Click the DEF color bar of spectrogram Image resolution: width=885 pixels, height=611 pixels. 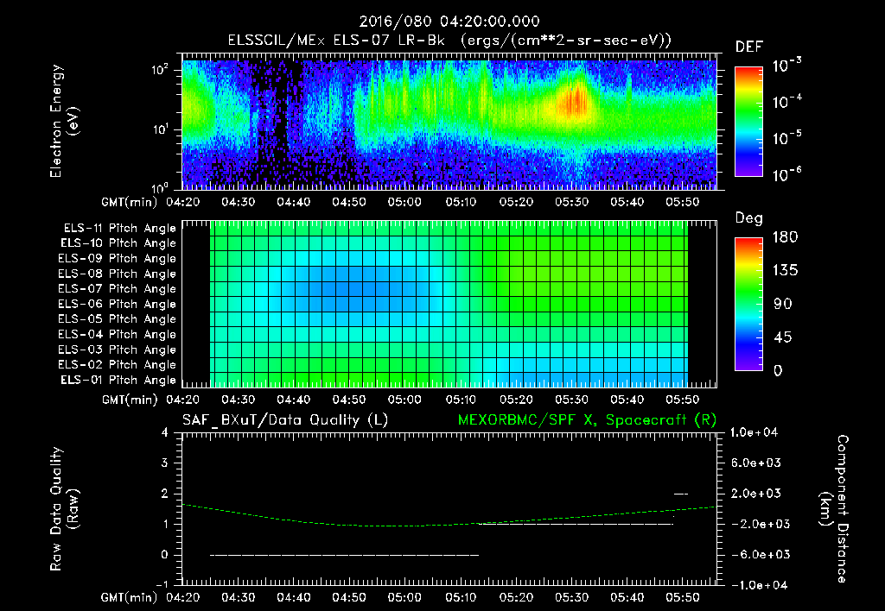[748, 121]
